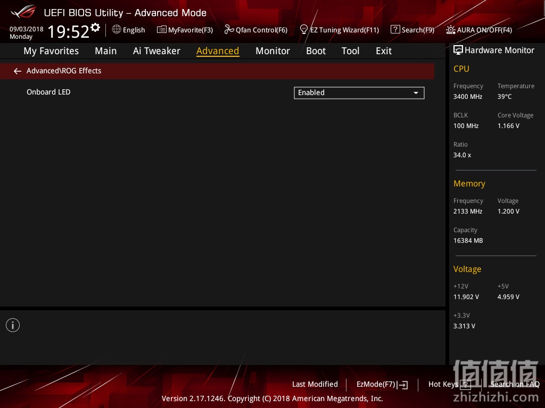Click memory voltage 1.200 V
Screen dimensions: 545x408
[x=508, y=211]
